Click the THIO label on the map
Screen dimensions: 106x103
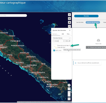tap(43, 64)
